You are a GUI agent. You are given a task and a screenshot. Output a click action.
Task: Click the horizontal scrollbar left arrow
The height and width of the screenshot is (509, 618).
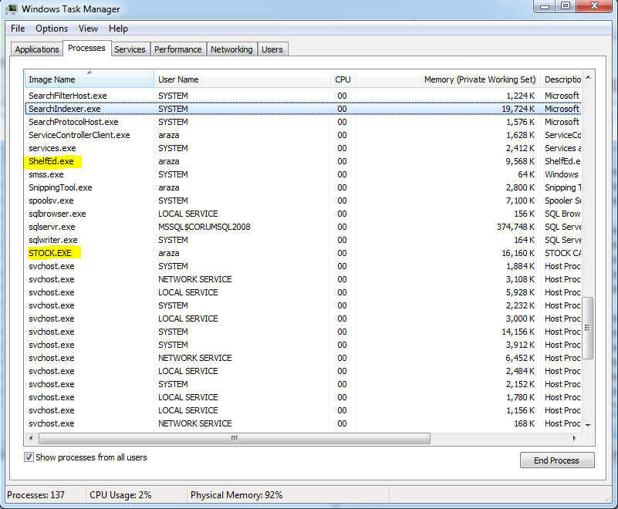(x=31, y=438)
